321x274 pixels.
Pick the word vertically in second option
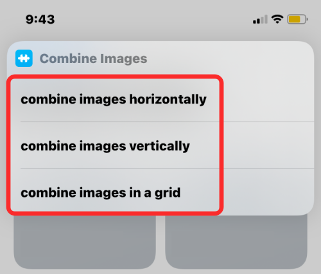160,146
